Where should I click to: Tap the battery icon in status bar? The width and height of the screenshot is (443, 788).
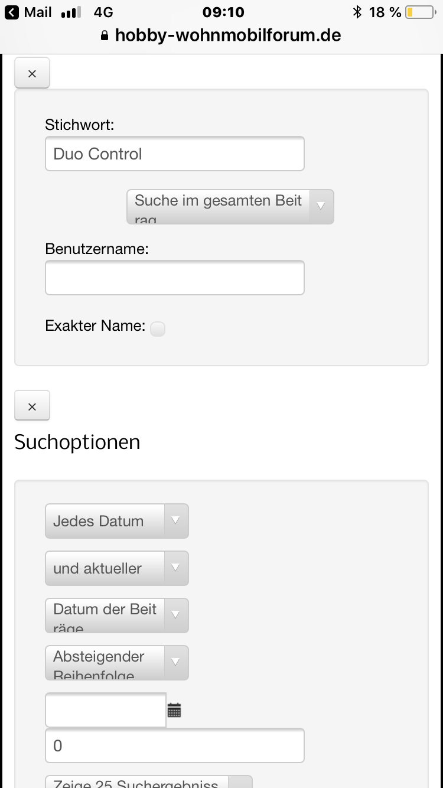419,12
